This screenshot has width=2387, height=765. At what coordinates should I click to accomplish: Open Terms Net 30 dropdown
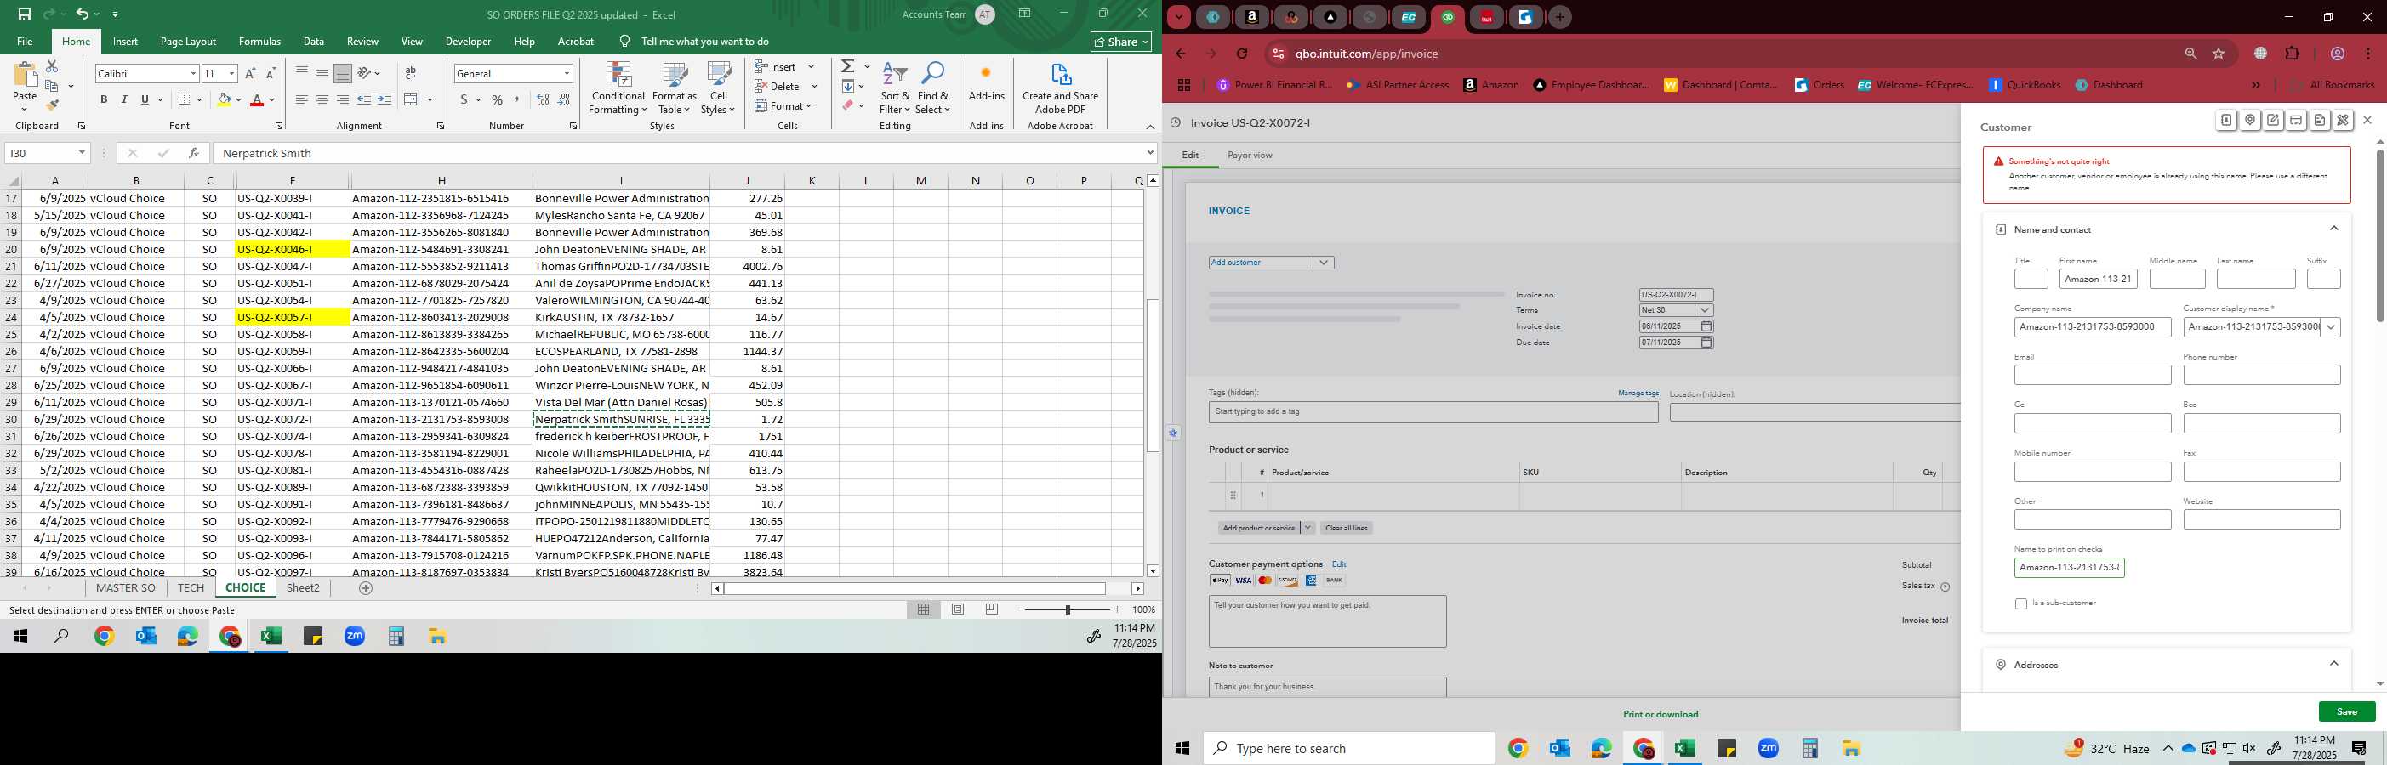tap(1702, 310)
